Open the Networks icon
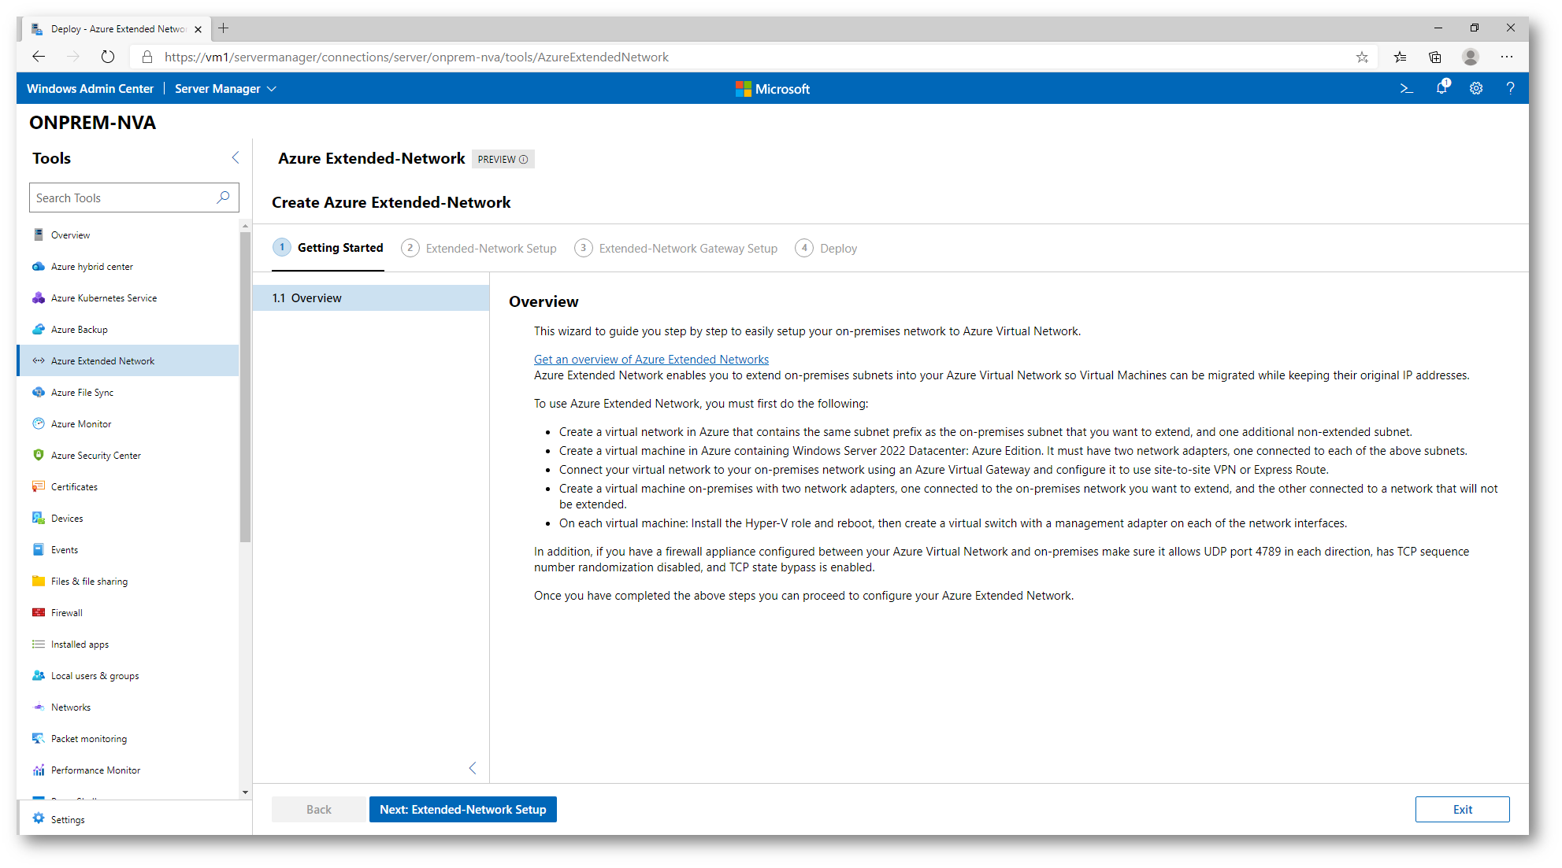Screen dimensions: 1562x868 38,707
